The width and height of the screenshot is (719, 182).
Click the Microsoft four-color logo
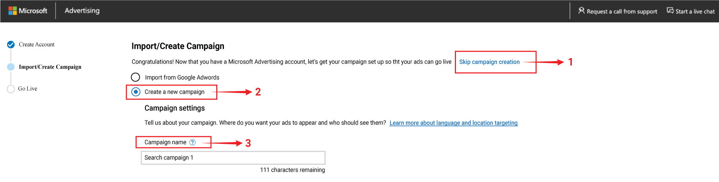[x=13, y=11]
